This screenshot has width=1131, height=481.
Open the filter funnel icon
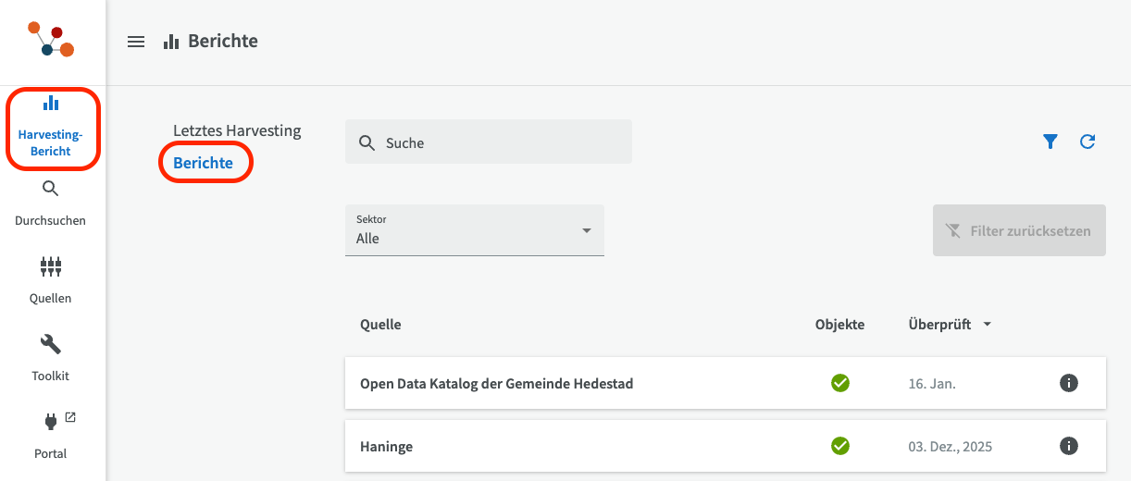pyautogui.click(x=1050, y=142)
